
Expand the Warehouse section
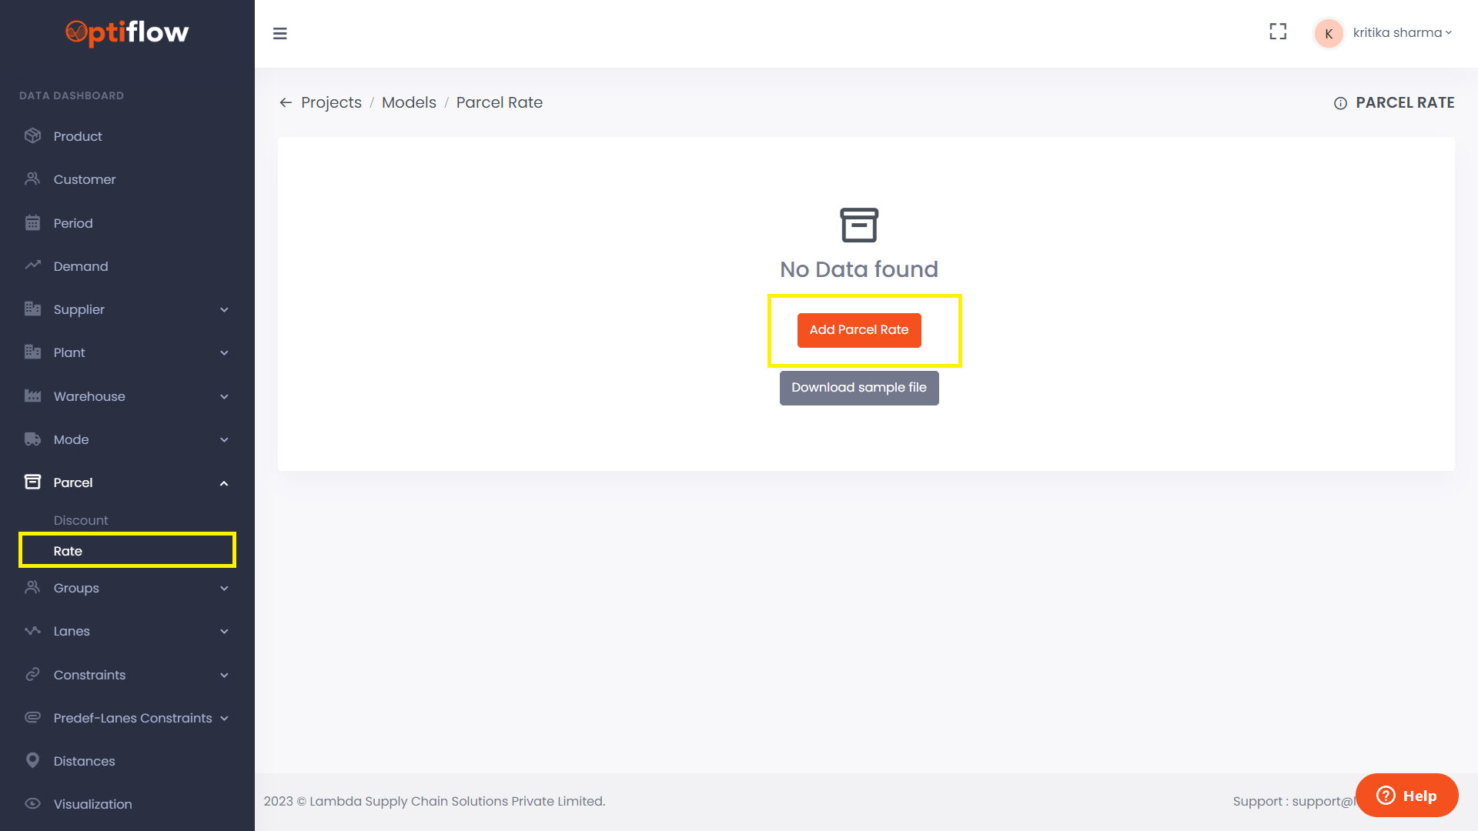point(224,396)
